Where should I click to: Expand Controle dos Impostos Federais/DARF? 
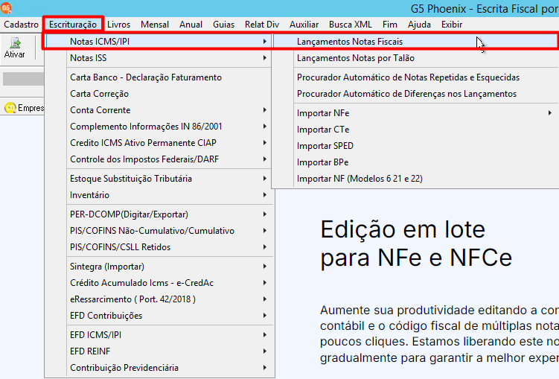click(x=159, y=159)
